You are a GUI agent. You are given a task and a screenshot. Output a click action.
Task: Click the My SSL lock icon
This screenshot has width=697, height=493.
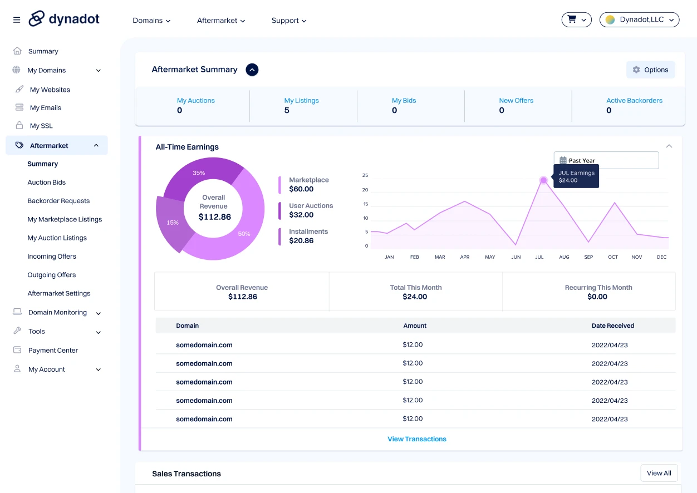(x=19, y=126)
